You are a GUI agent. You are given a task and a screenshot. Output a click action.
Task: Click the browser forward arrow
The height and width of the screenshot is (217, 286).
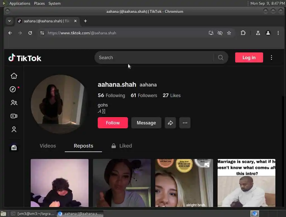[x=20, y=33]
